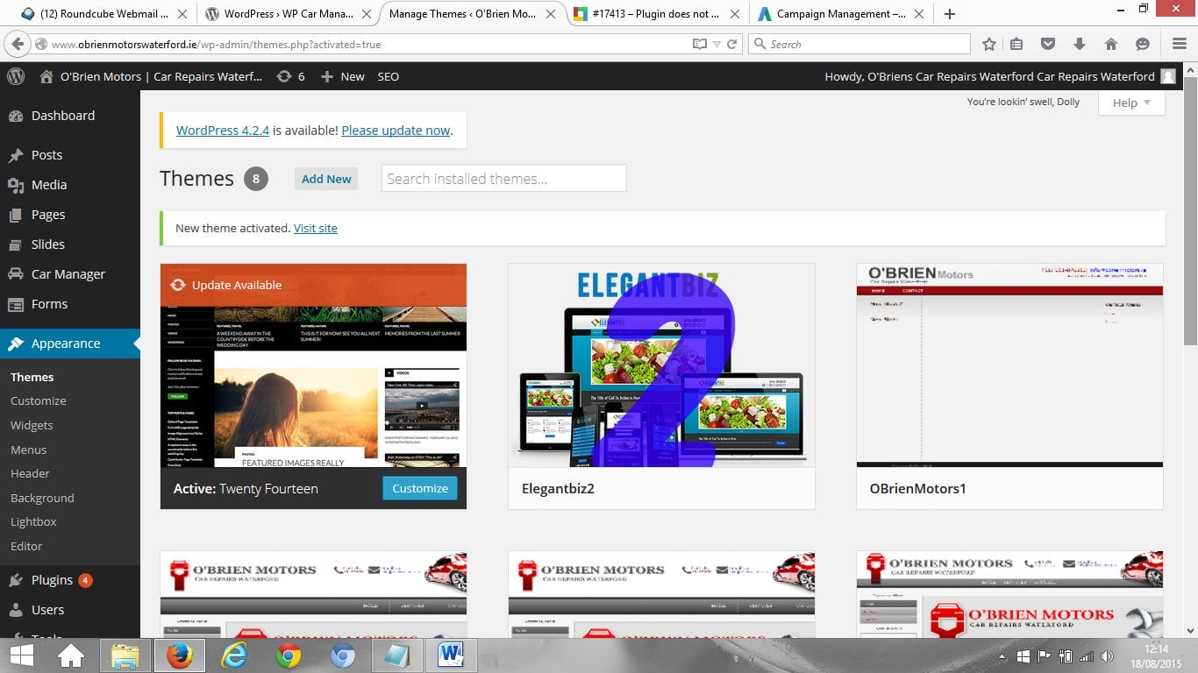Click the updates icon showing 6
Image resolution: width=1198 pixels, height=673 pixels.
point(290,76)
